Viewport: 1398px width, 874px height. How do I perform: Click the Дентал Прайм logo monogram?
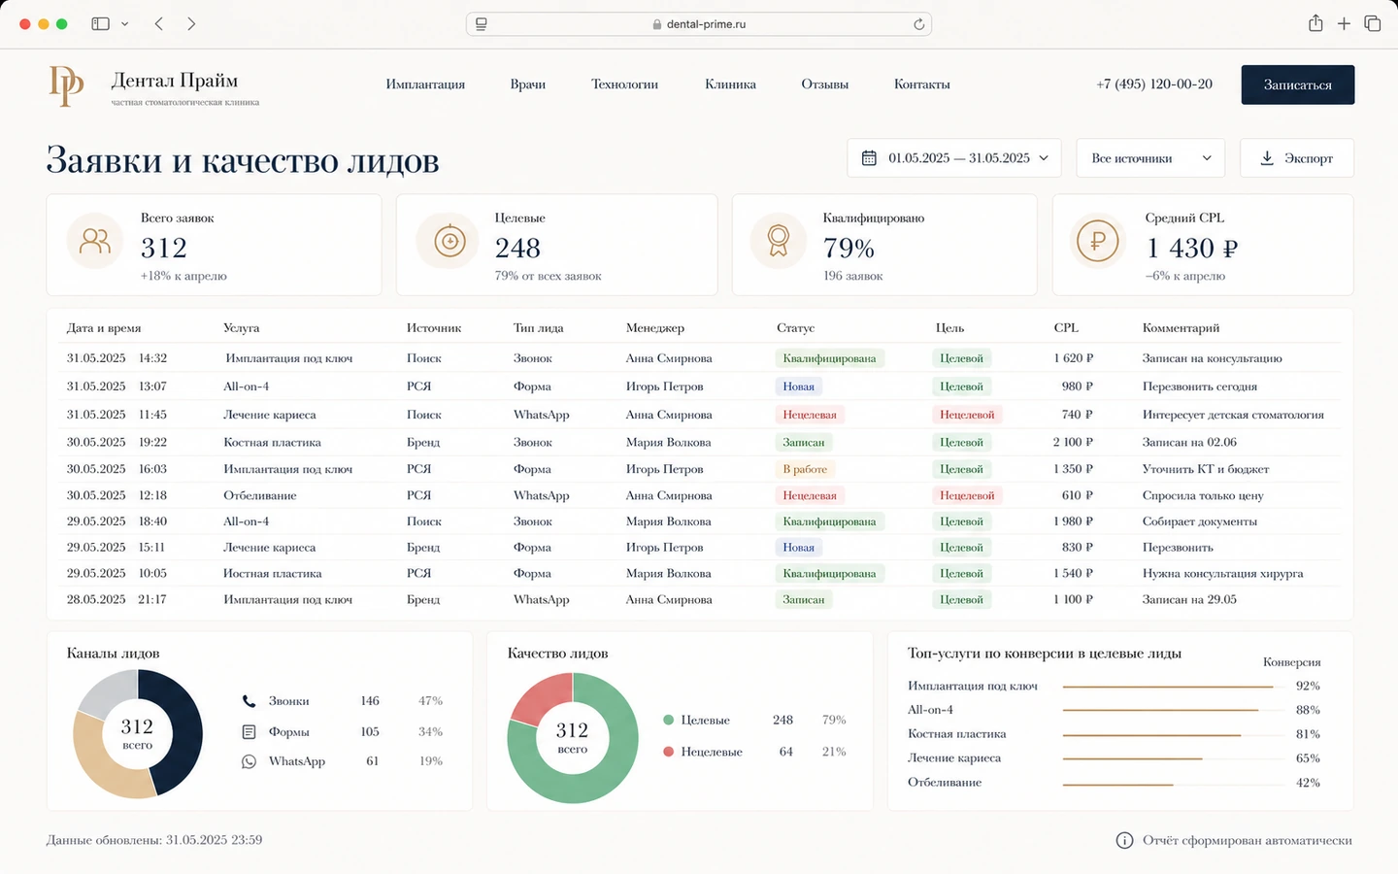point(67,85)
